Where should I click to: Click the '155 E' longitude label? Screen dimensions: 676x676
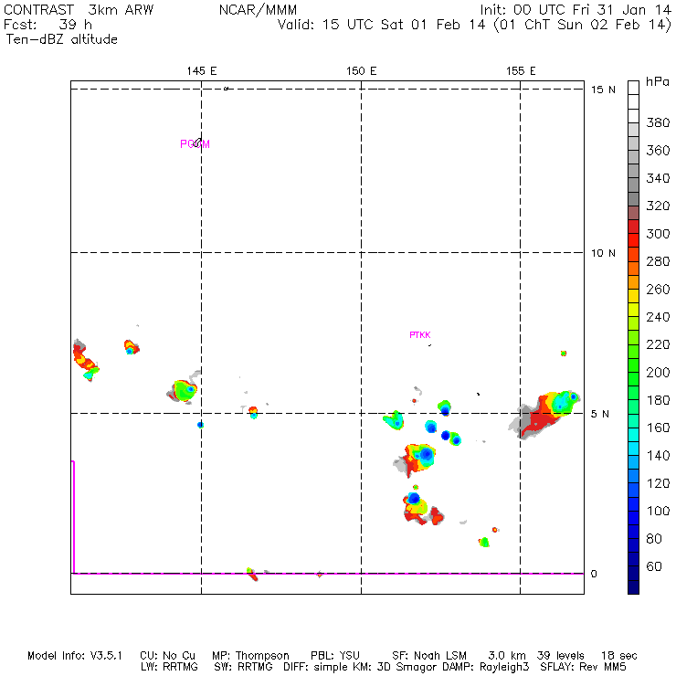pos(521,71)
